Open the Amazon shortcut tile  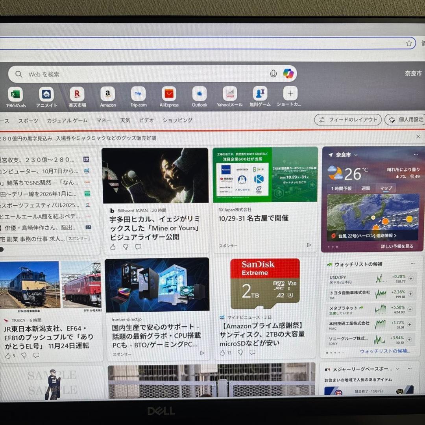coord(108,94)
